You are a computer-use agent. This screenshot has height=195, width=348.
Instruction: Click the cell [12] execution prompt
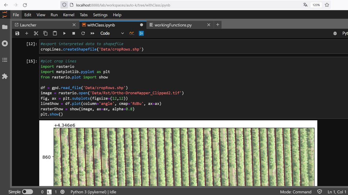32,44
